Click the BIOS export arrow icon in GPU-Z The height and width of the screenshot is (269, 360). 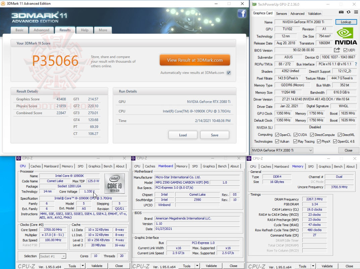point(337,50)
